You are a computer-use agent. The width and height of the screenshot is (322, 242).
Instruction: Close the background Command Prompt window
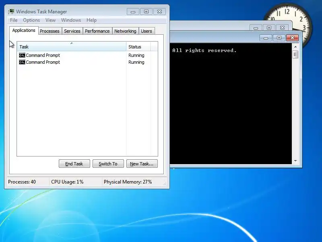283,27
